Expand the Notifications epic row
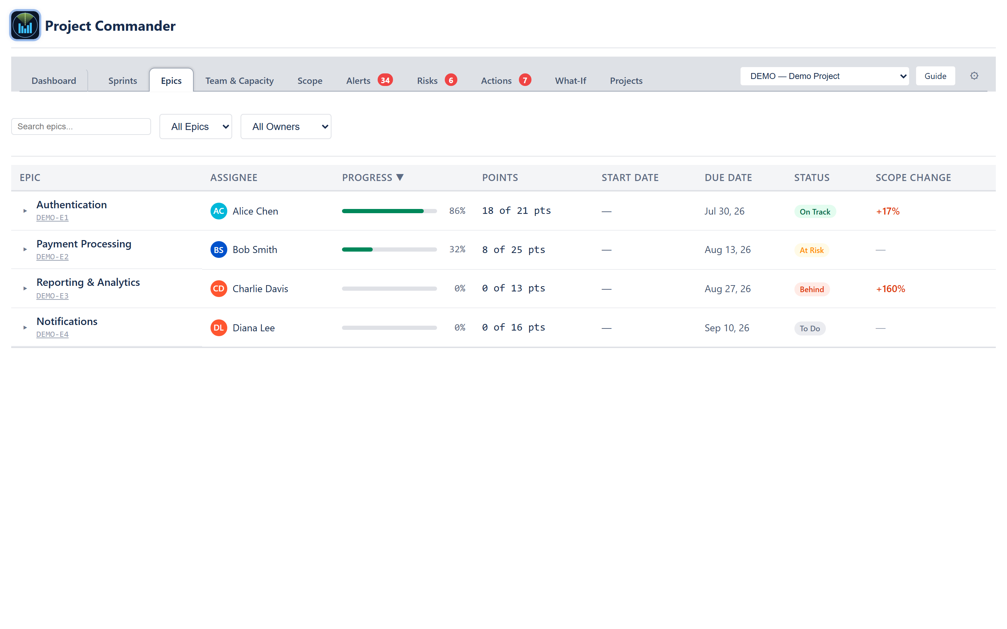This screenshot has height=629, width=1007. (25, 328)
